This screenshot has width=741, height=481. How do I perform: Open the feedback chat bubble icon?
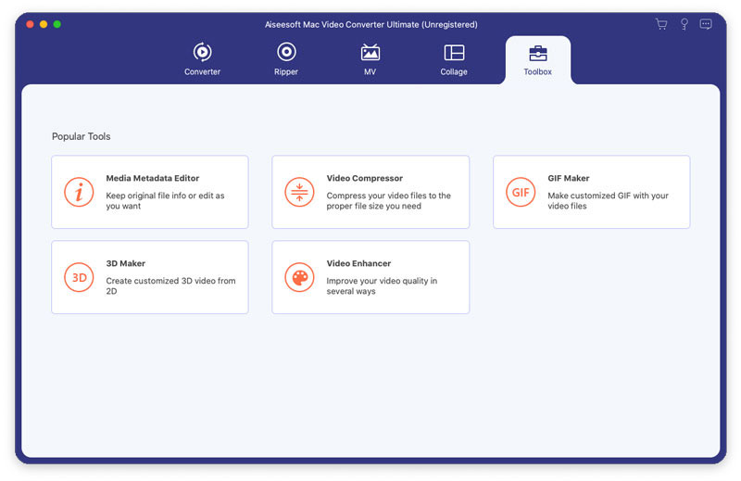[x=706, y=24]
